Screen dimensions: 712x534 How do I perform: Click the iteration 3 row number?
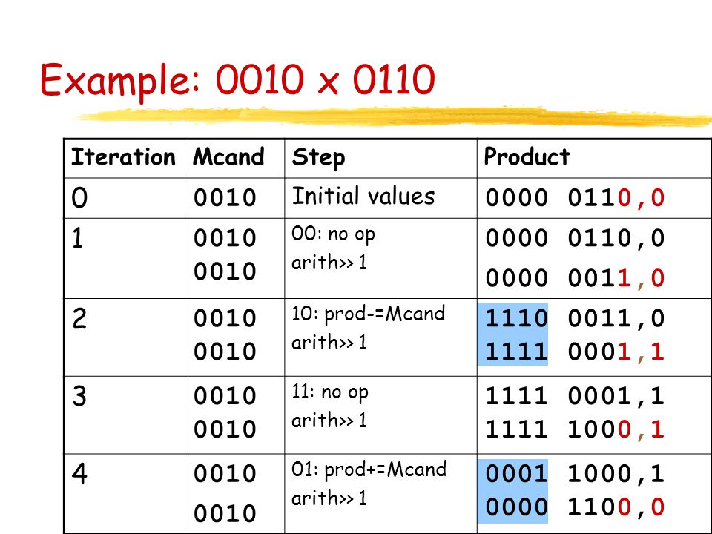coord(79,396)
